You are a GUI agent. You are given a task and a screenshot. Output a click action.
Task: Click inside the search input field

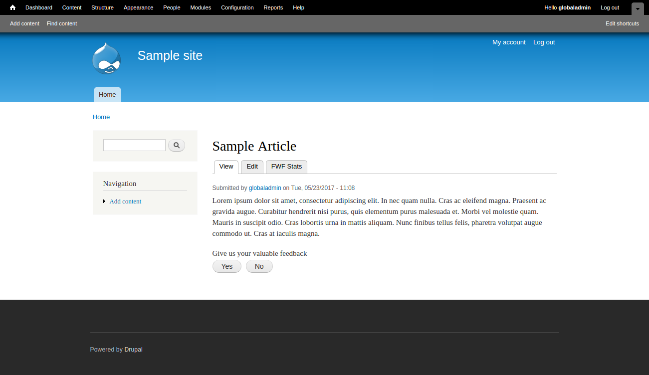[x=134, y=145]
